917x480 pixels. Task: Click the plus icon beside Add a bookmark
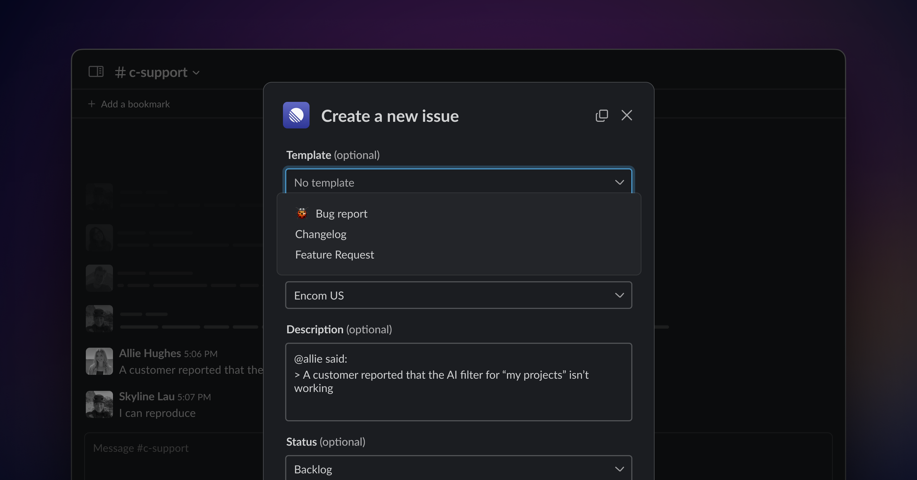[91, 104]
